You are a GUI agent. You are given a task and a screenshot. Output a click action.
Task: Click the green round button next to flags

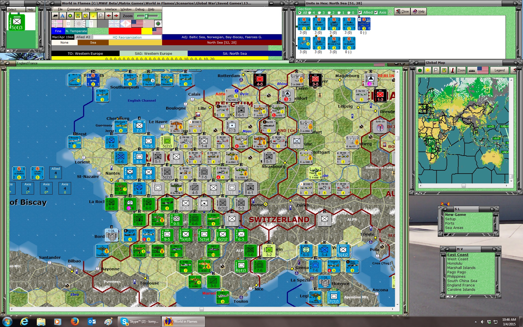158,24
